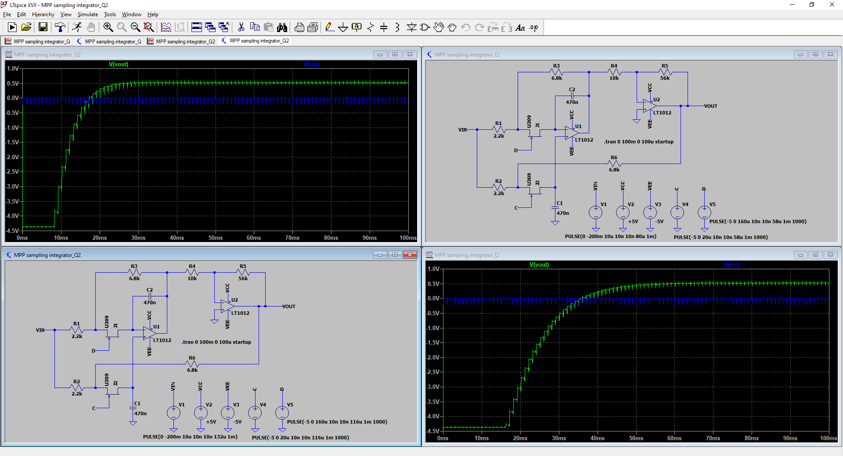Switch to the first MPP sampling integrator_Q waveform tab

[38, 41]
